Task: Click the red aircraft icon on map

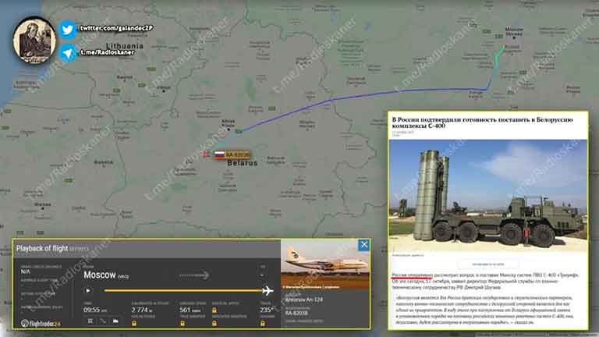Action: [206, 154]
